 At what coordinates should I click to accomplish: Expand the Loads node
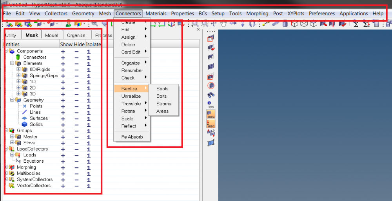[12, 155]
